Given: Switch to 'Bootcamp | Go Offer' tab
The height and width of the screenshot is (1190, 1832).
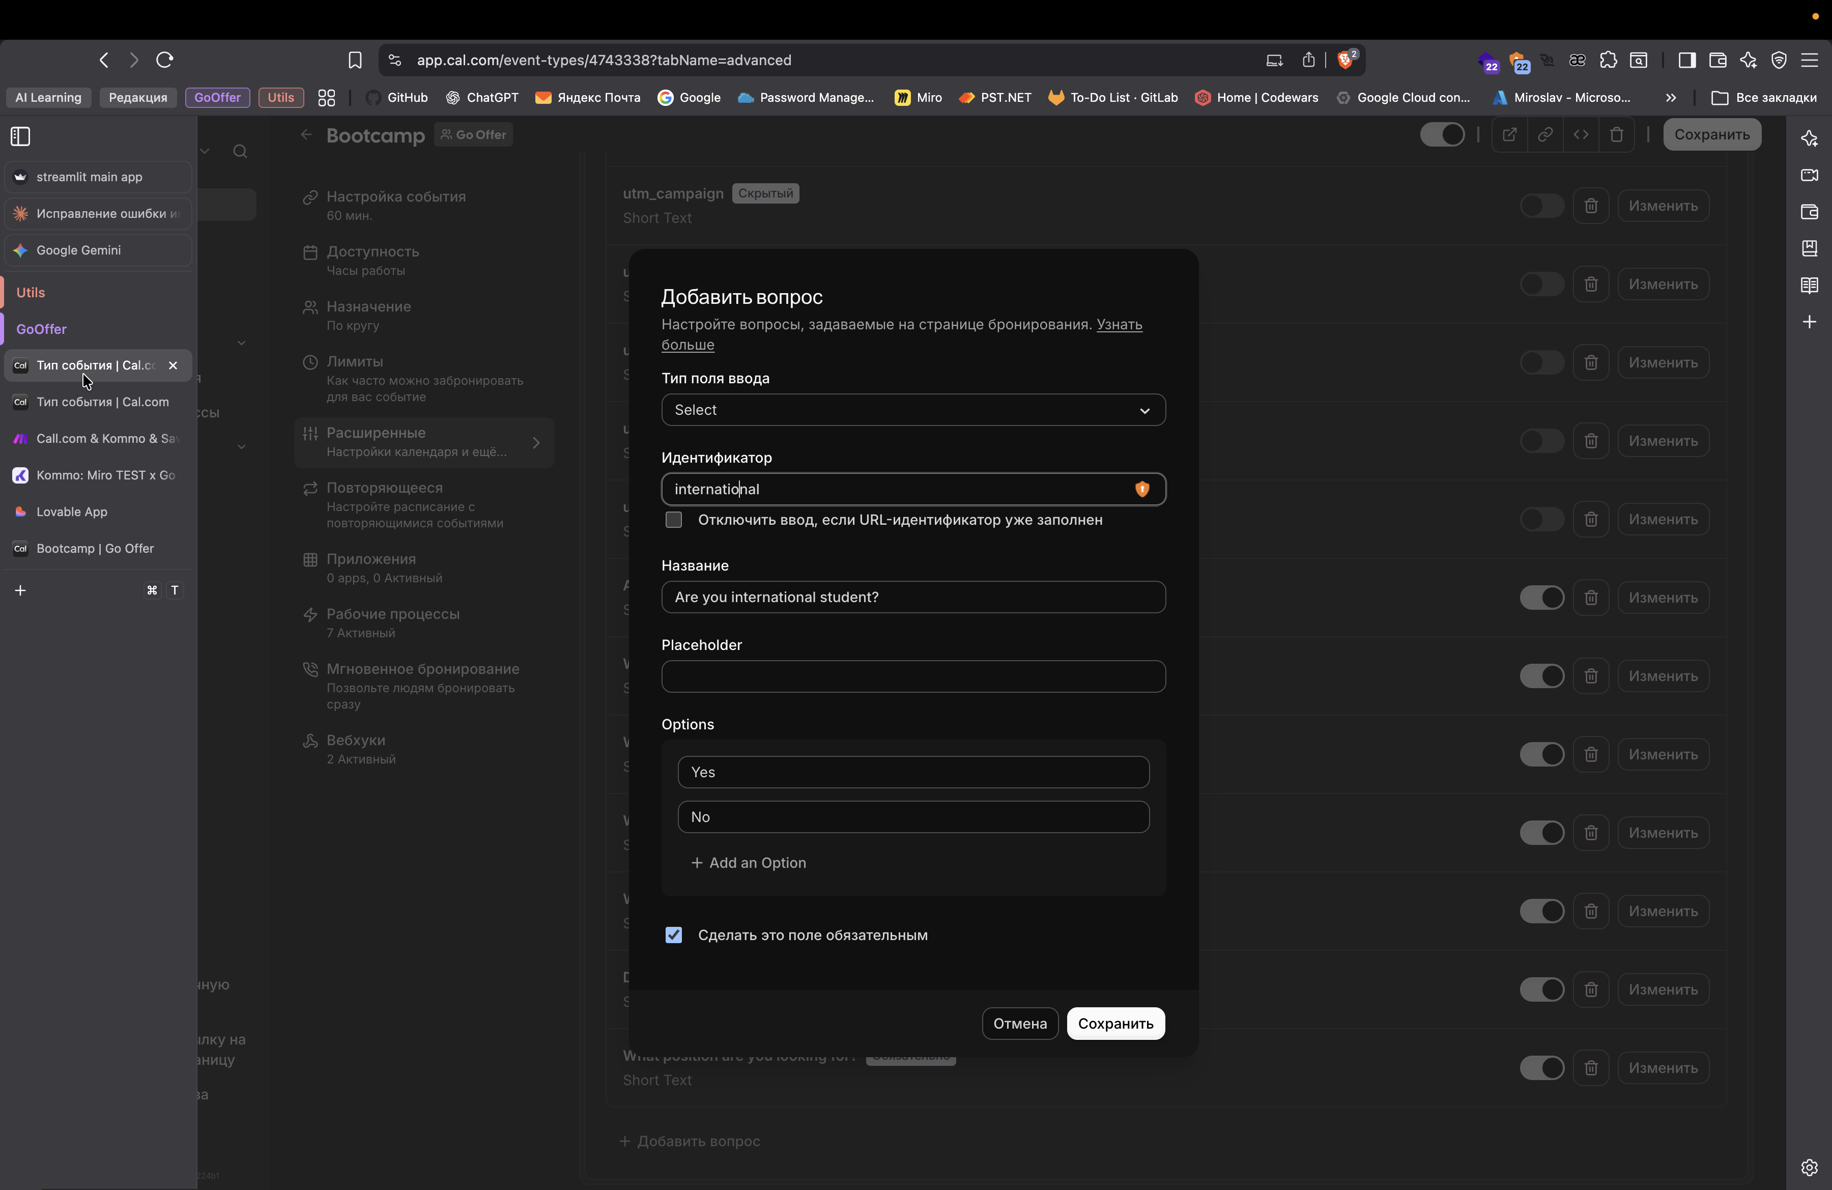Looking at the screenshot, I should coord(96,549).
